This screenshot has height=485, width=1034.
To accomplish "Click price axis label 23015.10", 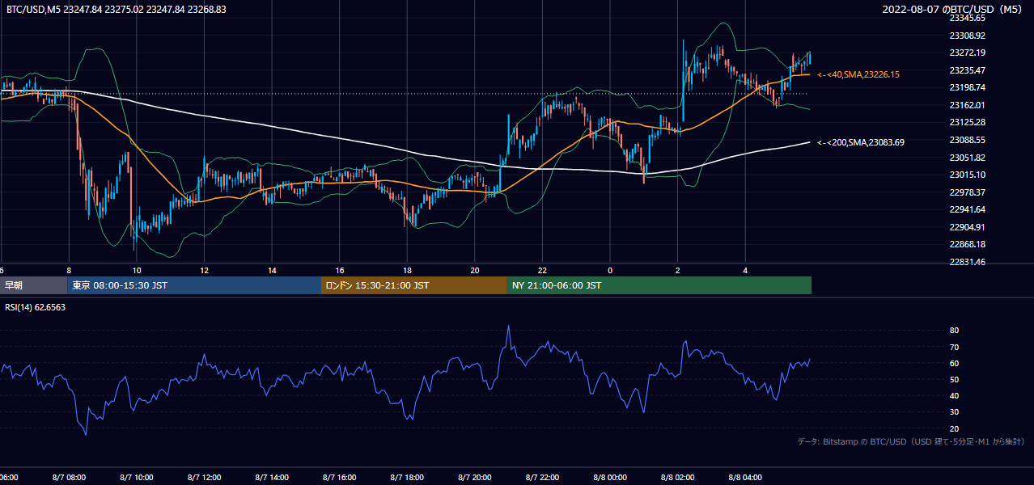I will 967,175.
